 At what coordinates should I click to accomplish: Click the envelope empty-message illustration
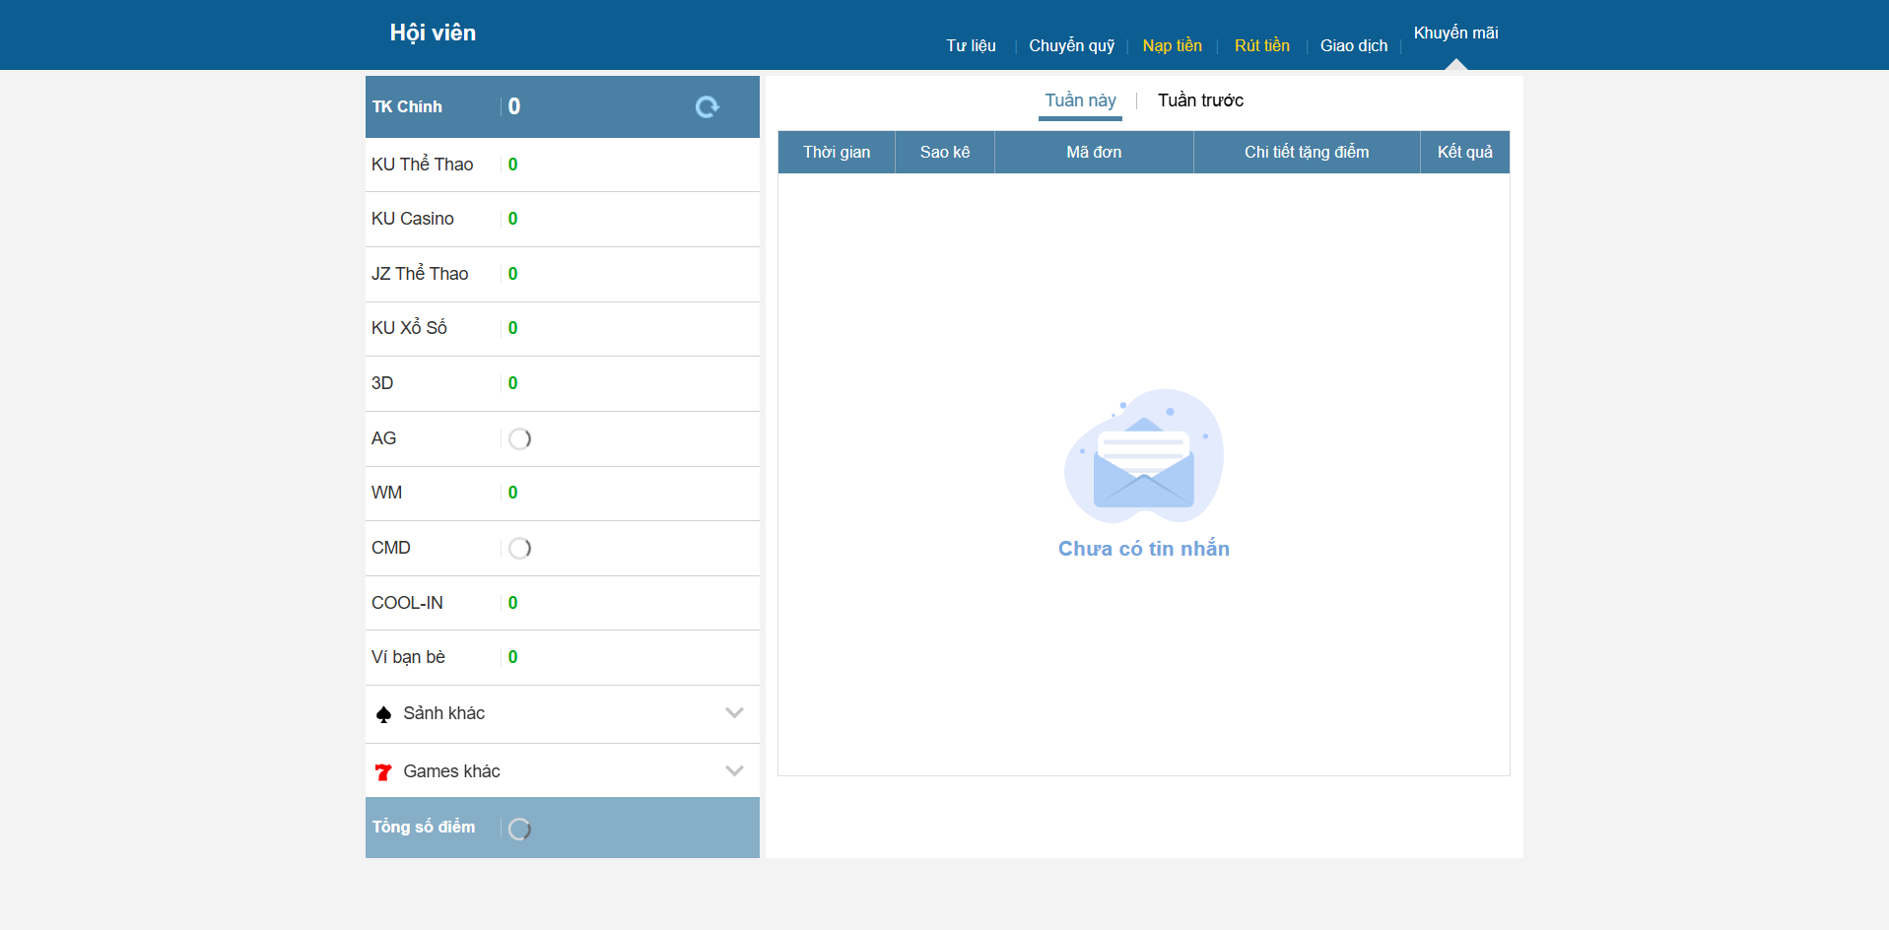tap(1143, 456)
